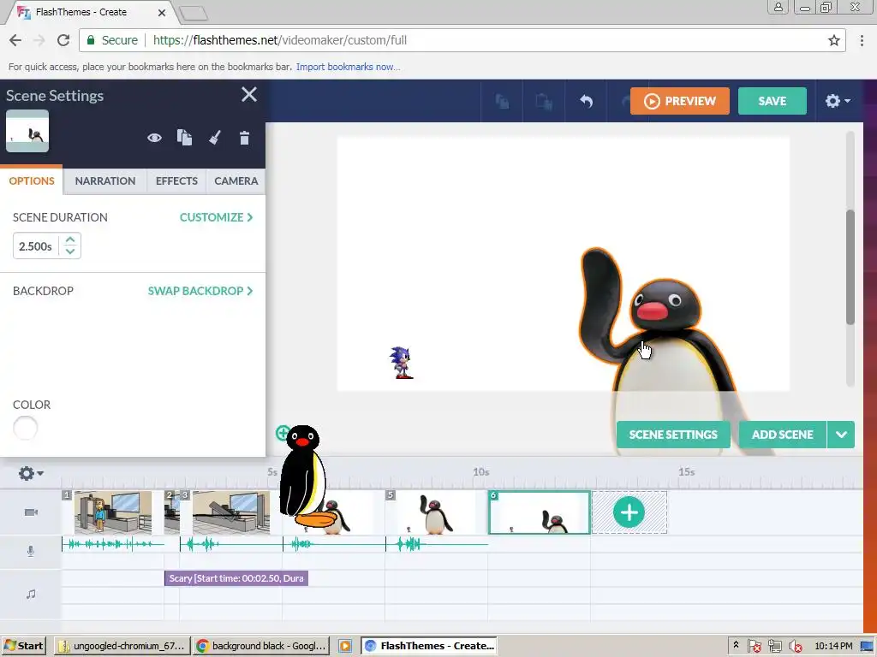Switch to ungoogled-chromium taskbar item

click(122, 646)
